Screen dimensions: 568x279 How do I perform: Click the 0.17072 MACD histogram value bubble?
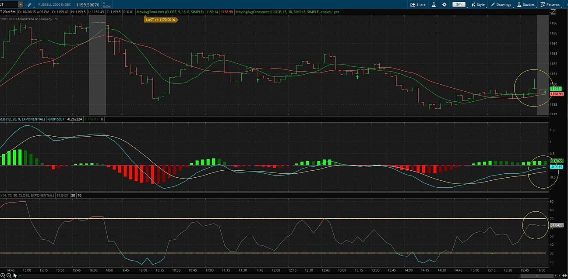pos(556,161)
